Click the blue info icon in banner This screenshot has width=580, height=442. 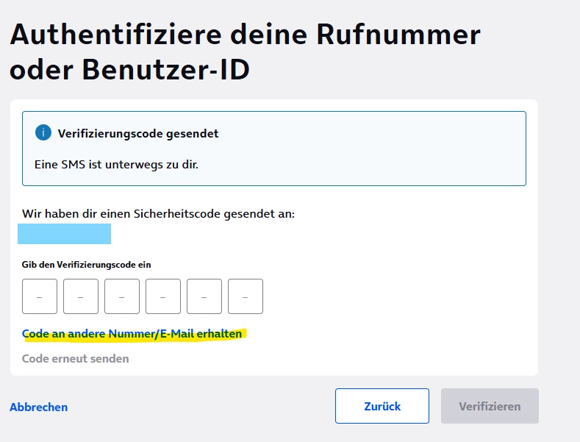pos(43,133)
